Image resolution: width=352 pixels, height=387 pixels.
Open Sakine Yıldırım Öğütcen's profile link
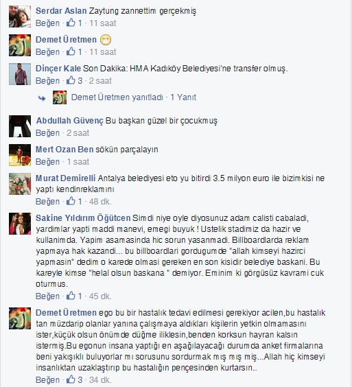coord(83,218)
